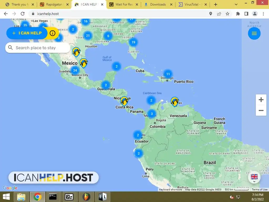The width and height of the screenshot is (269, 202).
Task: Switch to the Thank you tab
Action: pos(20,4)
